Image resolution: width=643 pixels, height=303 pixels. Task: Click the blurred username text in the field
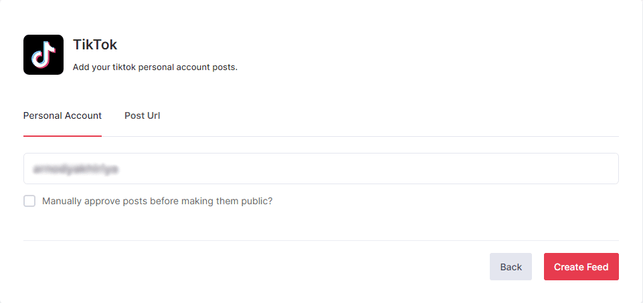(75, 170)
